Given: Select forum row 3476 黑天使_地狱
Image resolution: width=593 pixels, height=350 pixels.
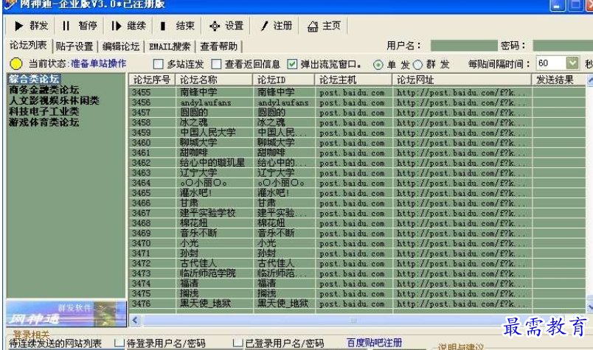Looking at the screenshot, I should tap(357, 304).
